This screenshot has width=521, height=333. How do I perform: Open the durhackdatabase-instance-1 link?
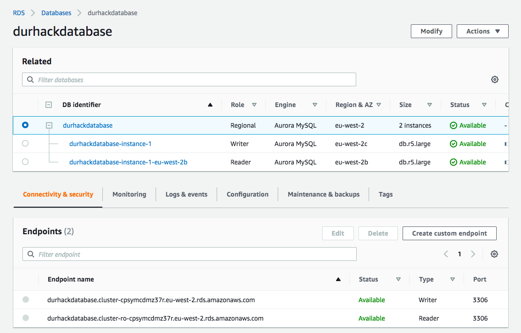click(x=110, y=144)
